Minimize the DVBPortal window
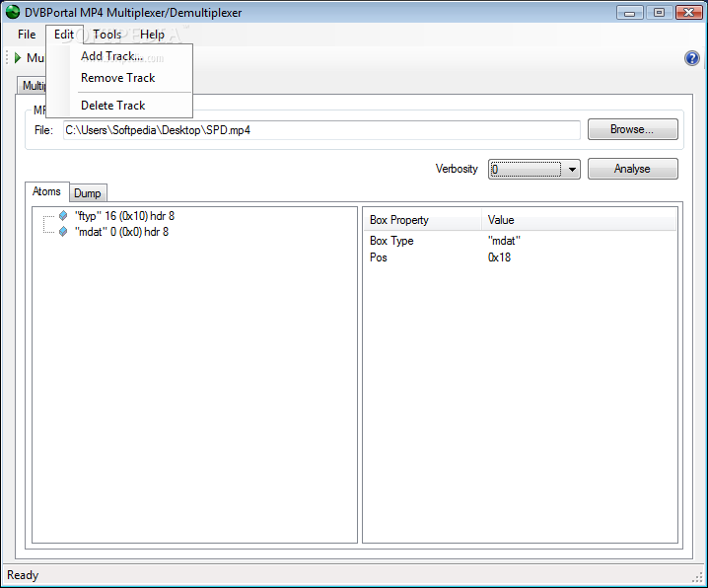 [629, 13]
